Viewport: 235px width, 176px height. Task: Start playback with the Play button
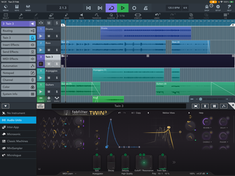(123, 8)
